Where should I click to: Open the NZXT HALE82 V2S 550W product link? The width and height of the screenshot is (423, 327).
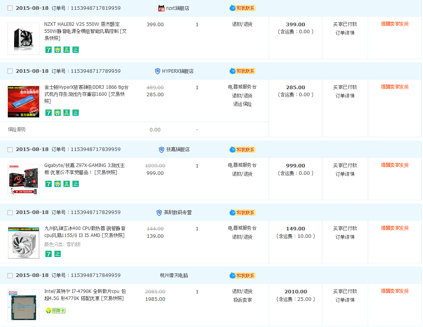85,31
